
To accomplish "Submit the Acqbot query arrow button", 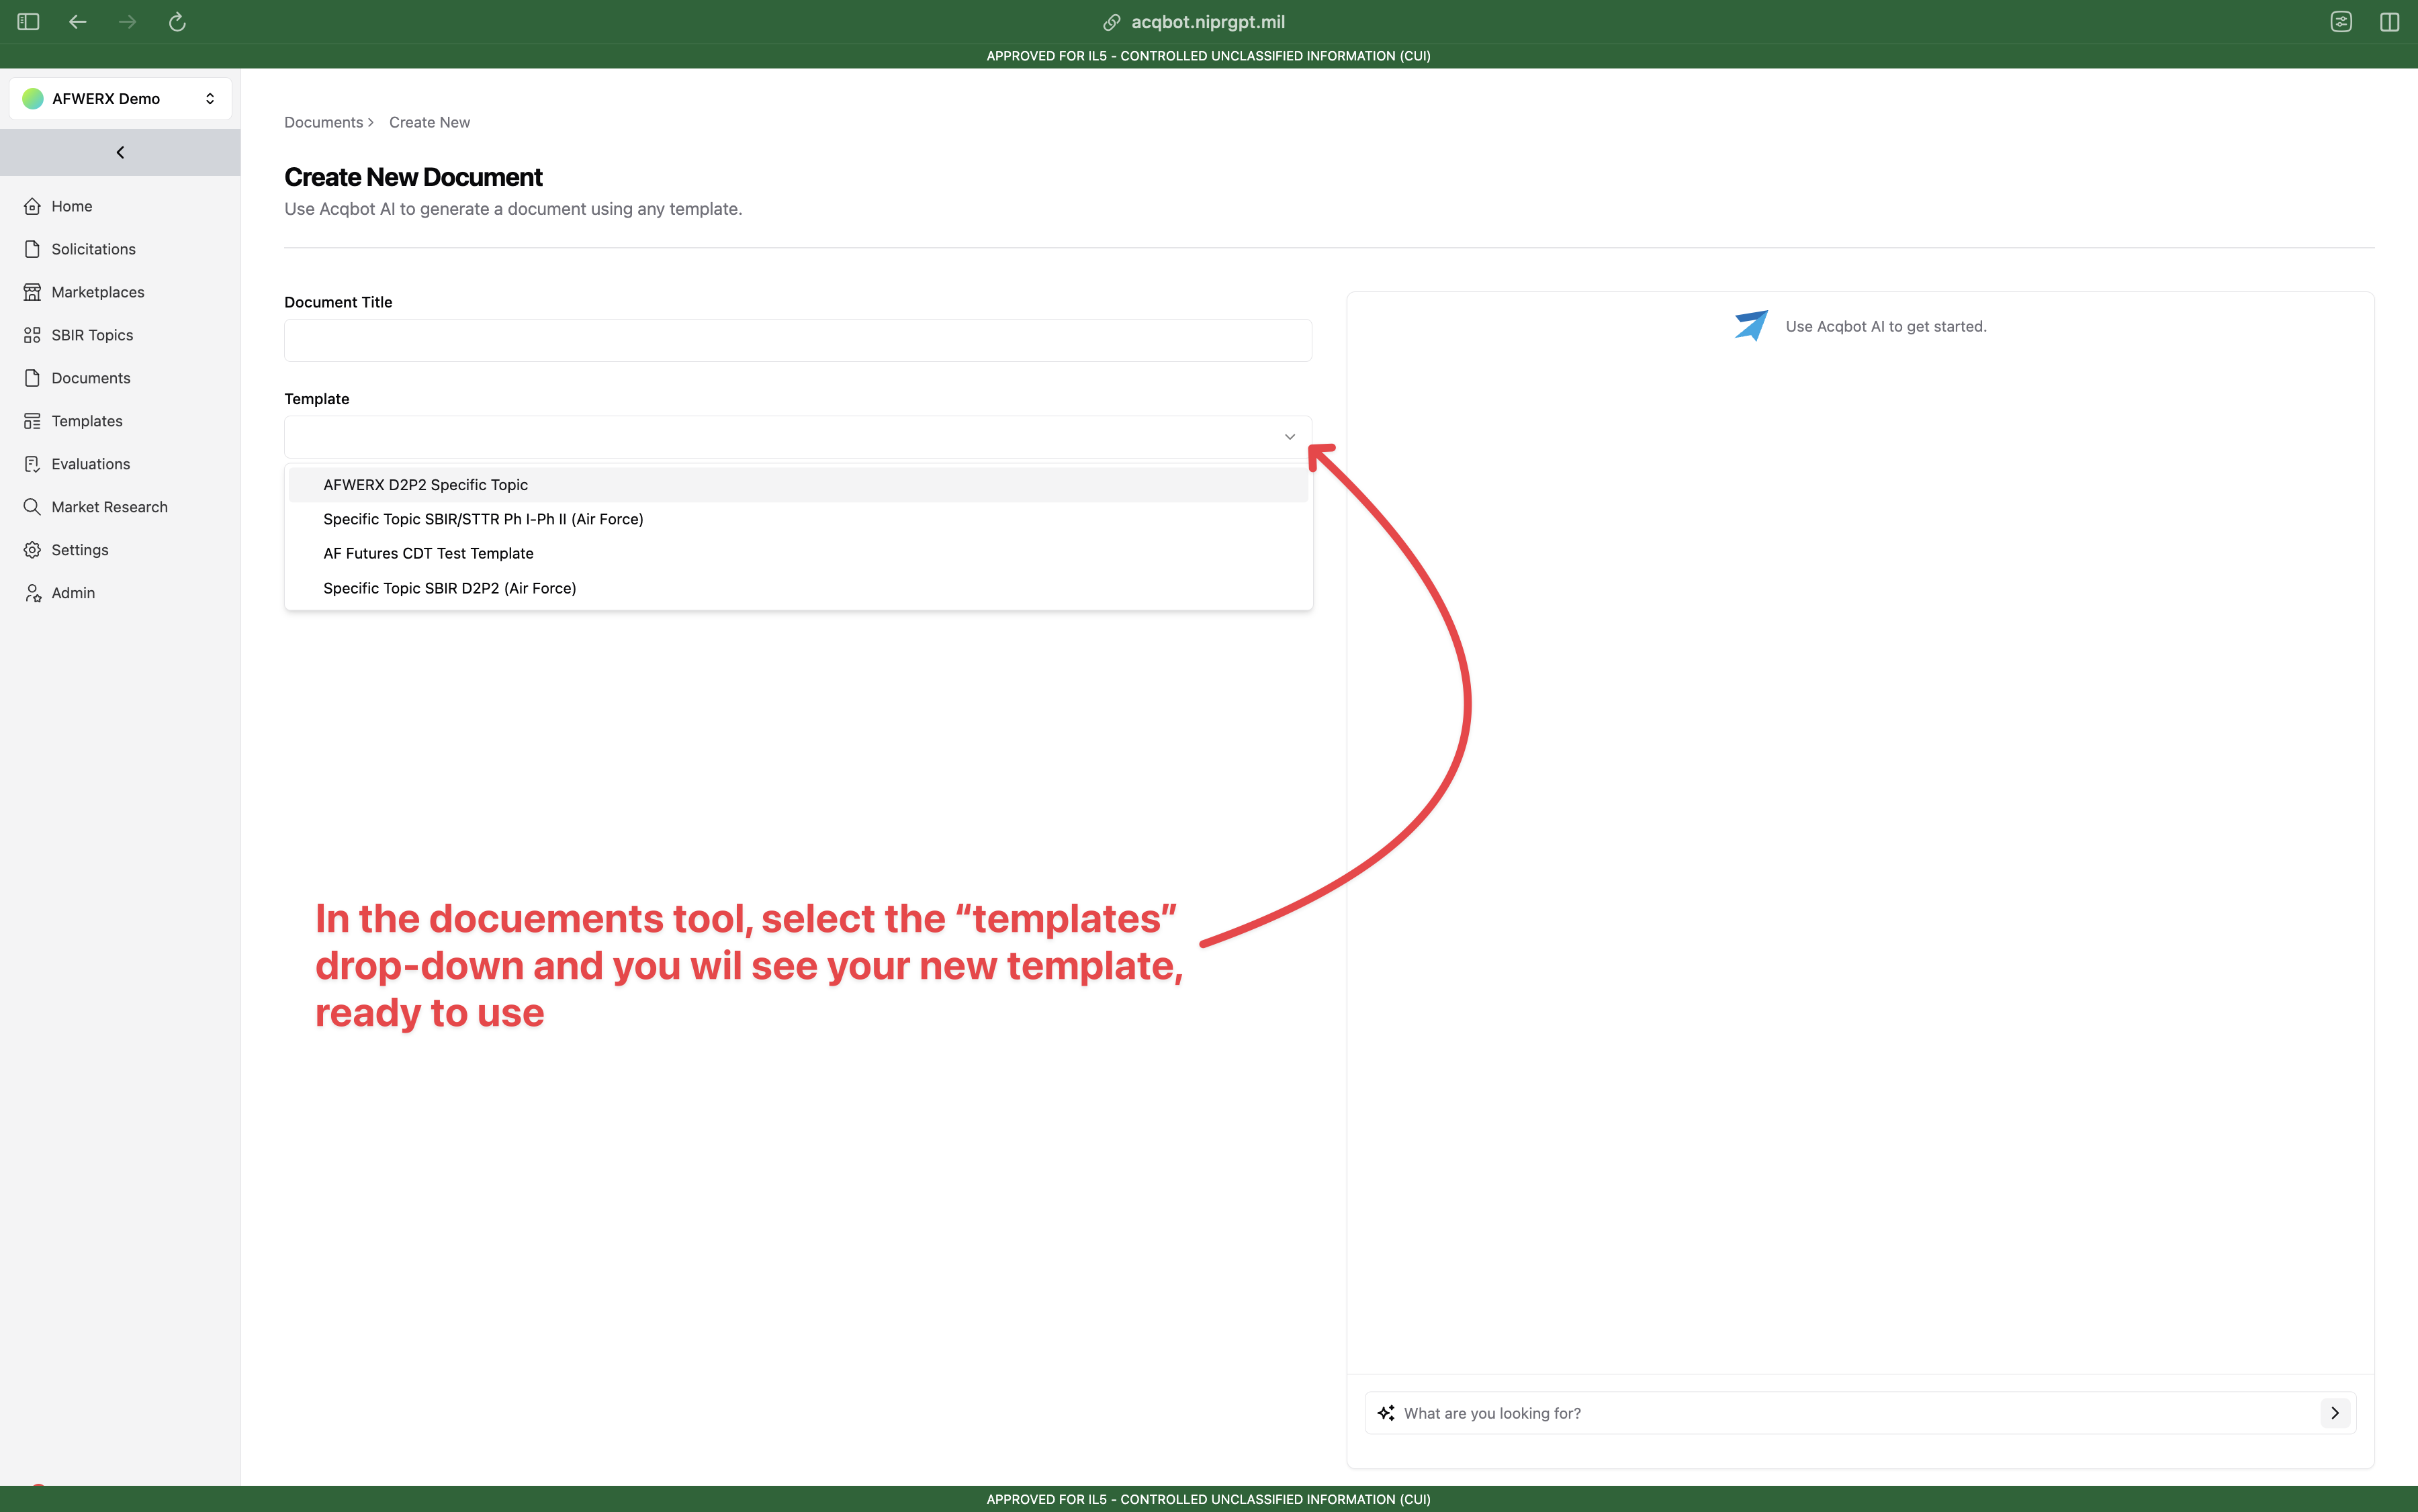I will click(x=2335, y=1413).
